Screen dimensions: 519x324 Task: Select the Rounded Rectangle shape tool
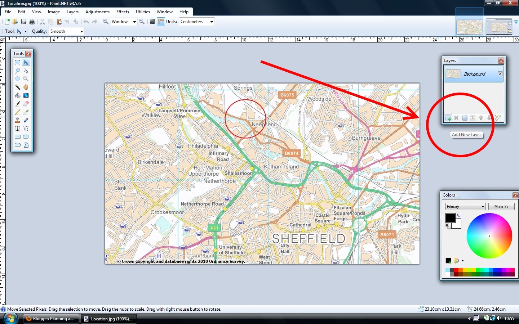[x=26, y=137]
